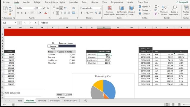This screenshot has width=190, height=107.
Task: Click the borders icon in Fuente group
Action: click(x=33, y=13)
